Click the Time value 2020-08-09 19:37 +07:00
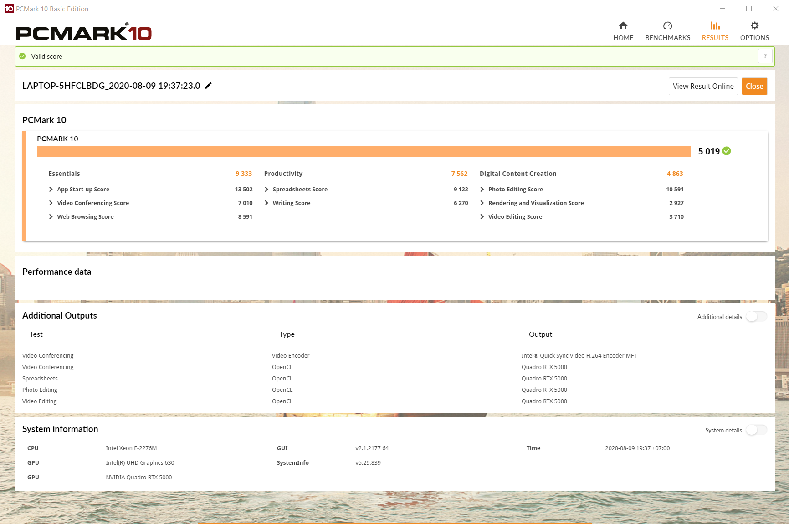This screenshot has height=524, width=789. click(637, 448)
